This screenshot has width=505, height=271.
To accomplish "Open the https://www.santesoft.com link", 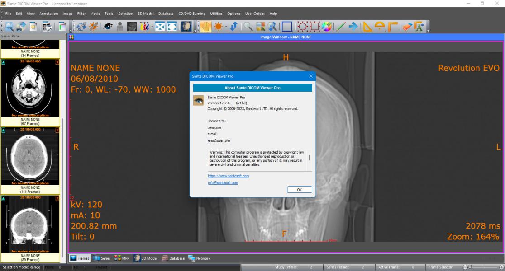I will [x=229, y=176].
